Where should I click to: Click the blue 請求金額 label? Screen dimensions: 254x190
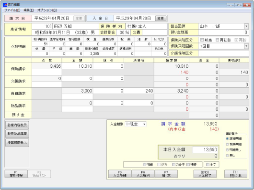coord(173,124)
